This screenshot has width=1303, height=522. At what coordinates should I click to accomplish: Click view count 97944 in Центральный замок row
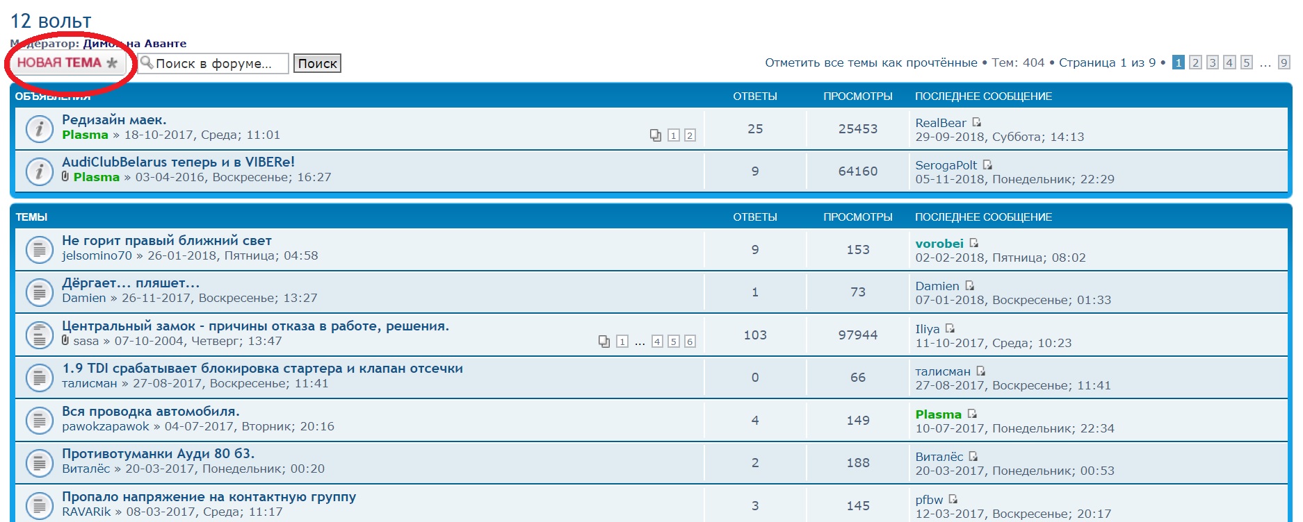857,335
